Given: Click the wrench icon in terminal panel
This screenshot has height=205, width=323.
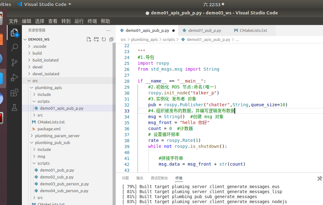Looking at the screenshot, I should click(x=319, y=178).
